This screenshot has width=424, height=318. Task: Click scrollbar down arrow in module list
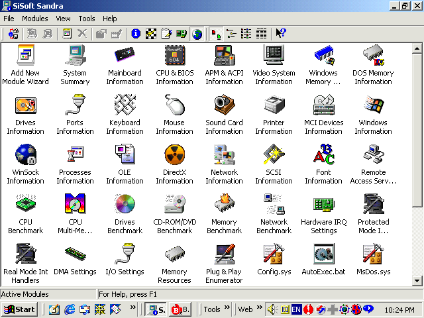point(417,281)
